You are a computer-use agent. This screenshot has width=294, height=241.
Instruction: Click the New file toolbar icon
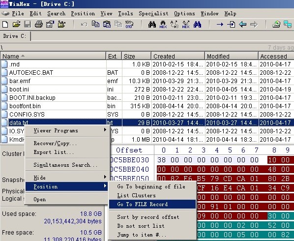coord(5,25)
